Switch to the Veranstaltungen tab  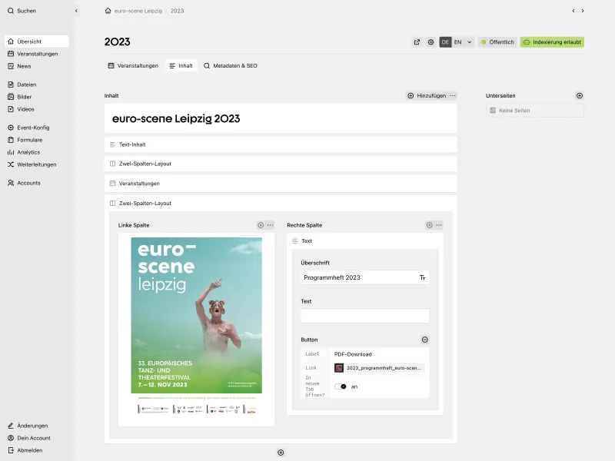coord(133,66)
